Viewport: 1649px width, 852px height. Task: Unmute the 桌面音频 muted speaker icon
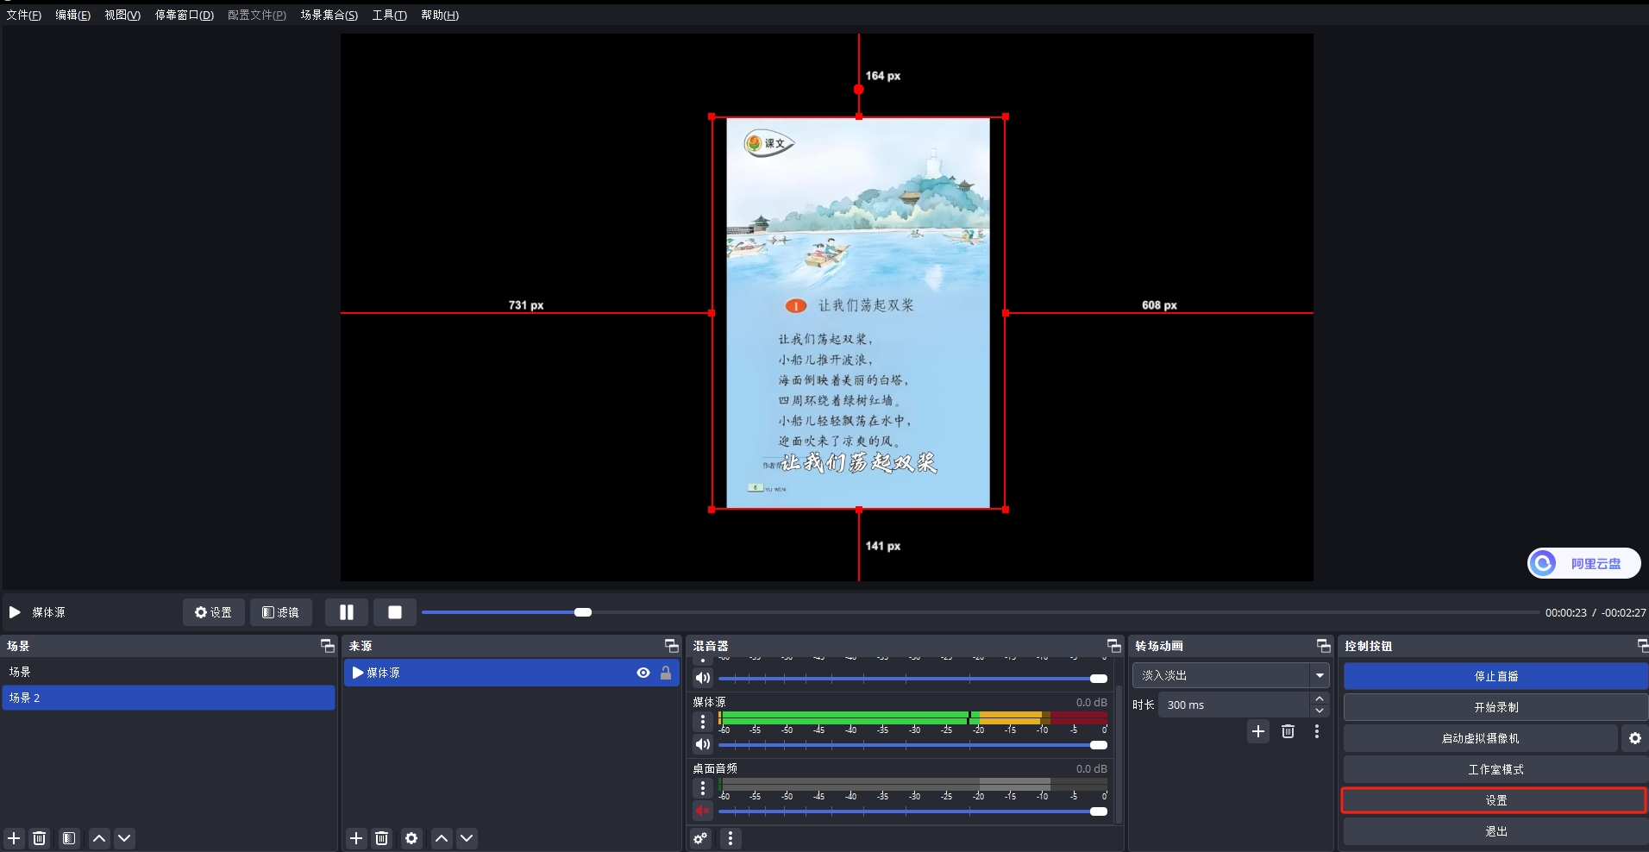tap(703, 811)
